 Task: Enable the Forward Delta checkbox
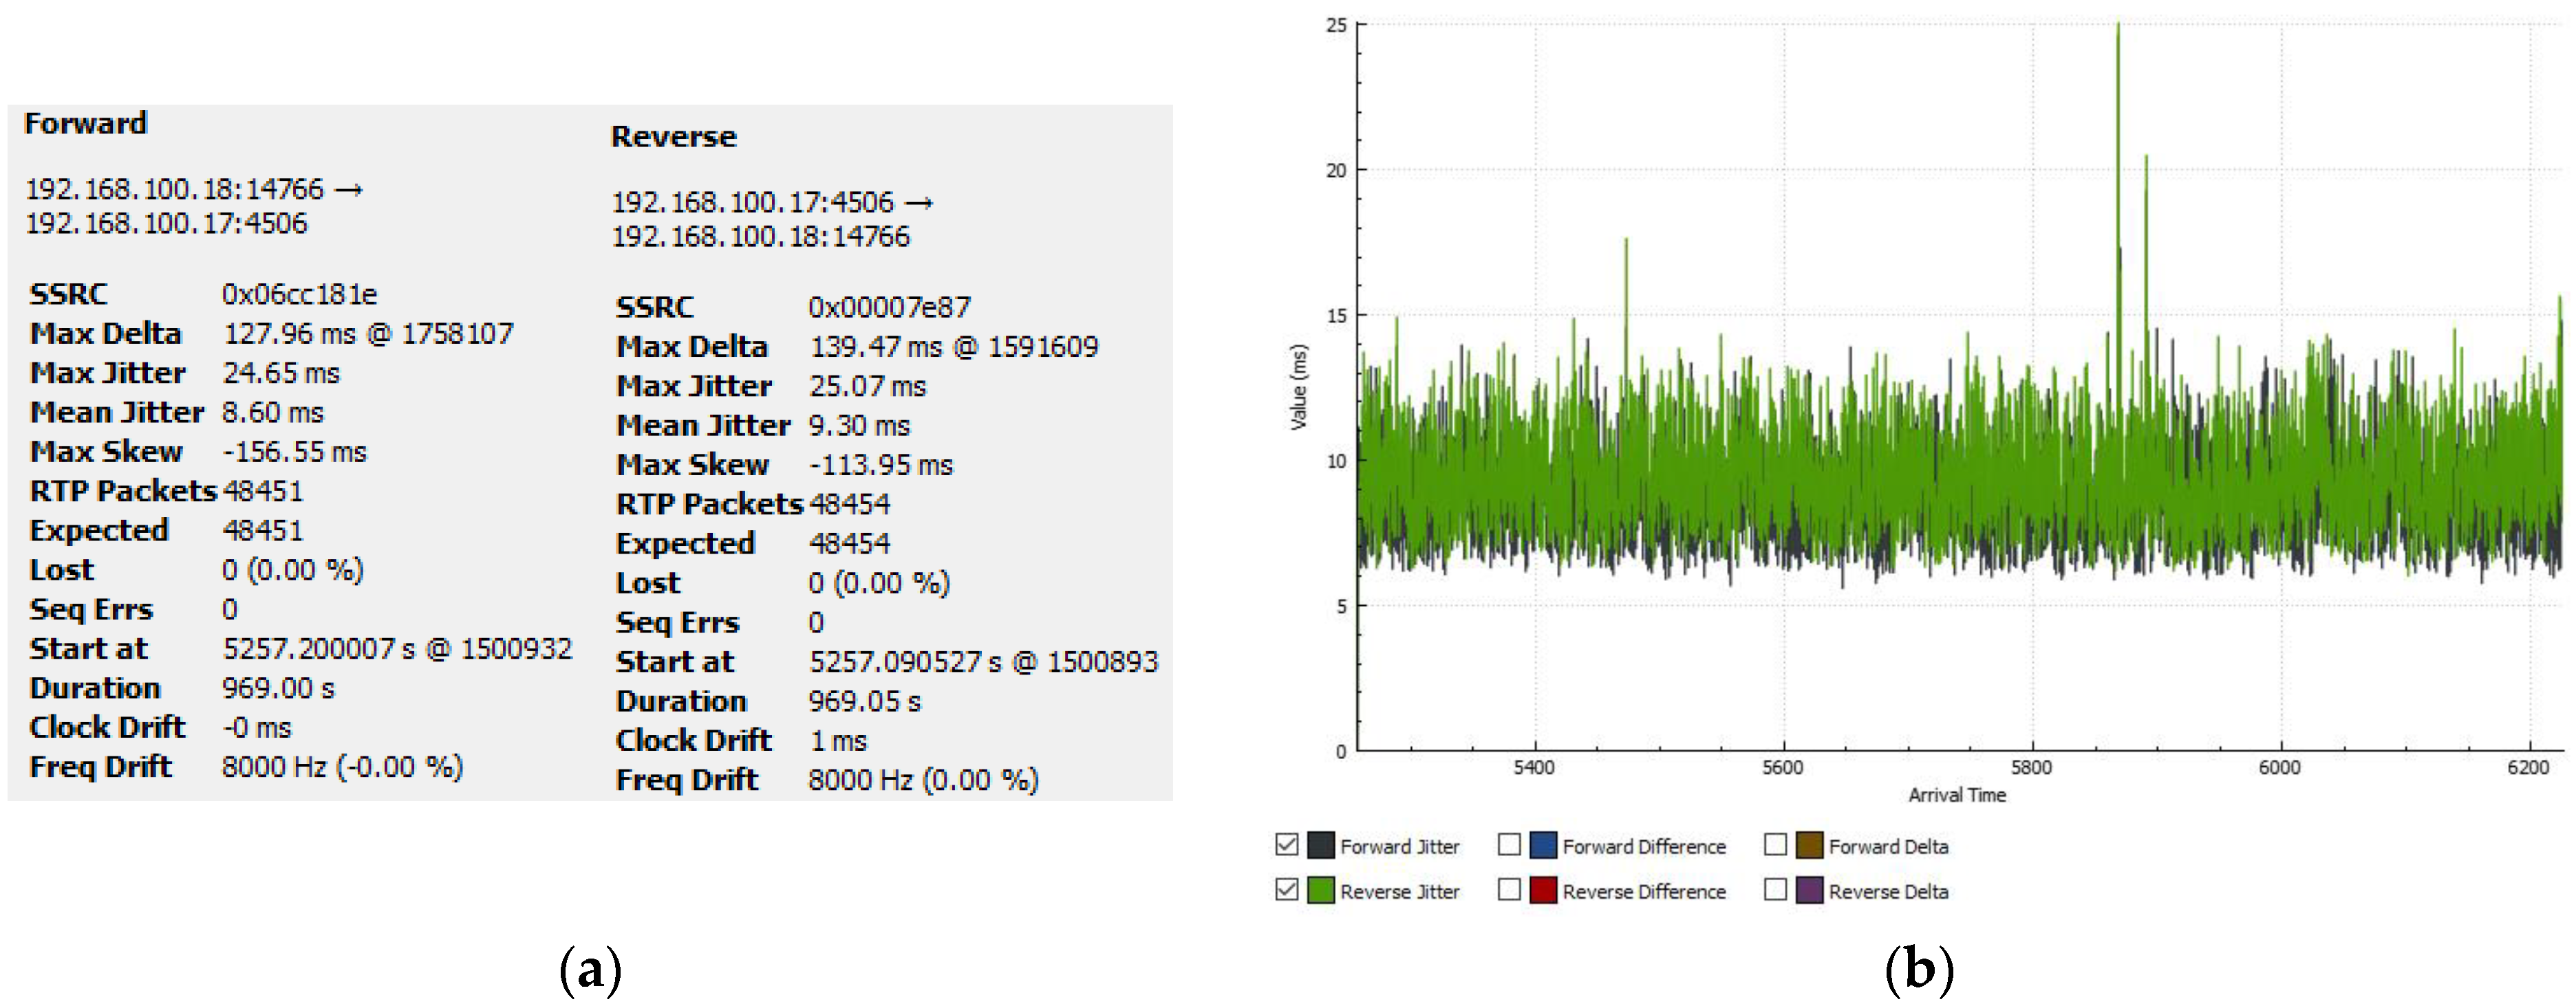(1775, 845)
